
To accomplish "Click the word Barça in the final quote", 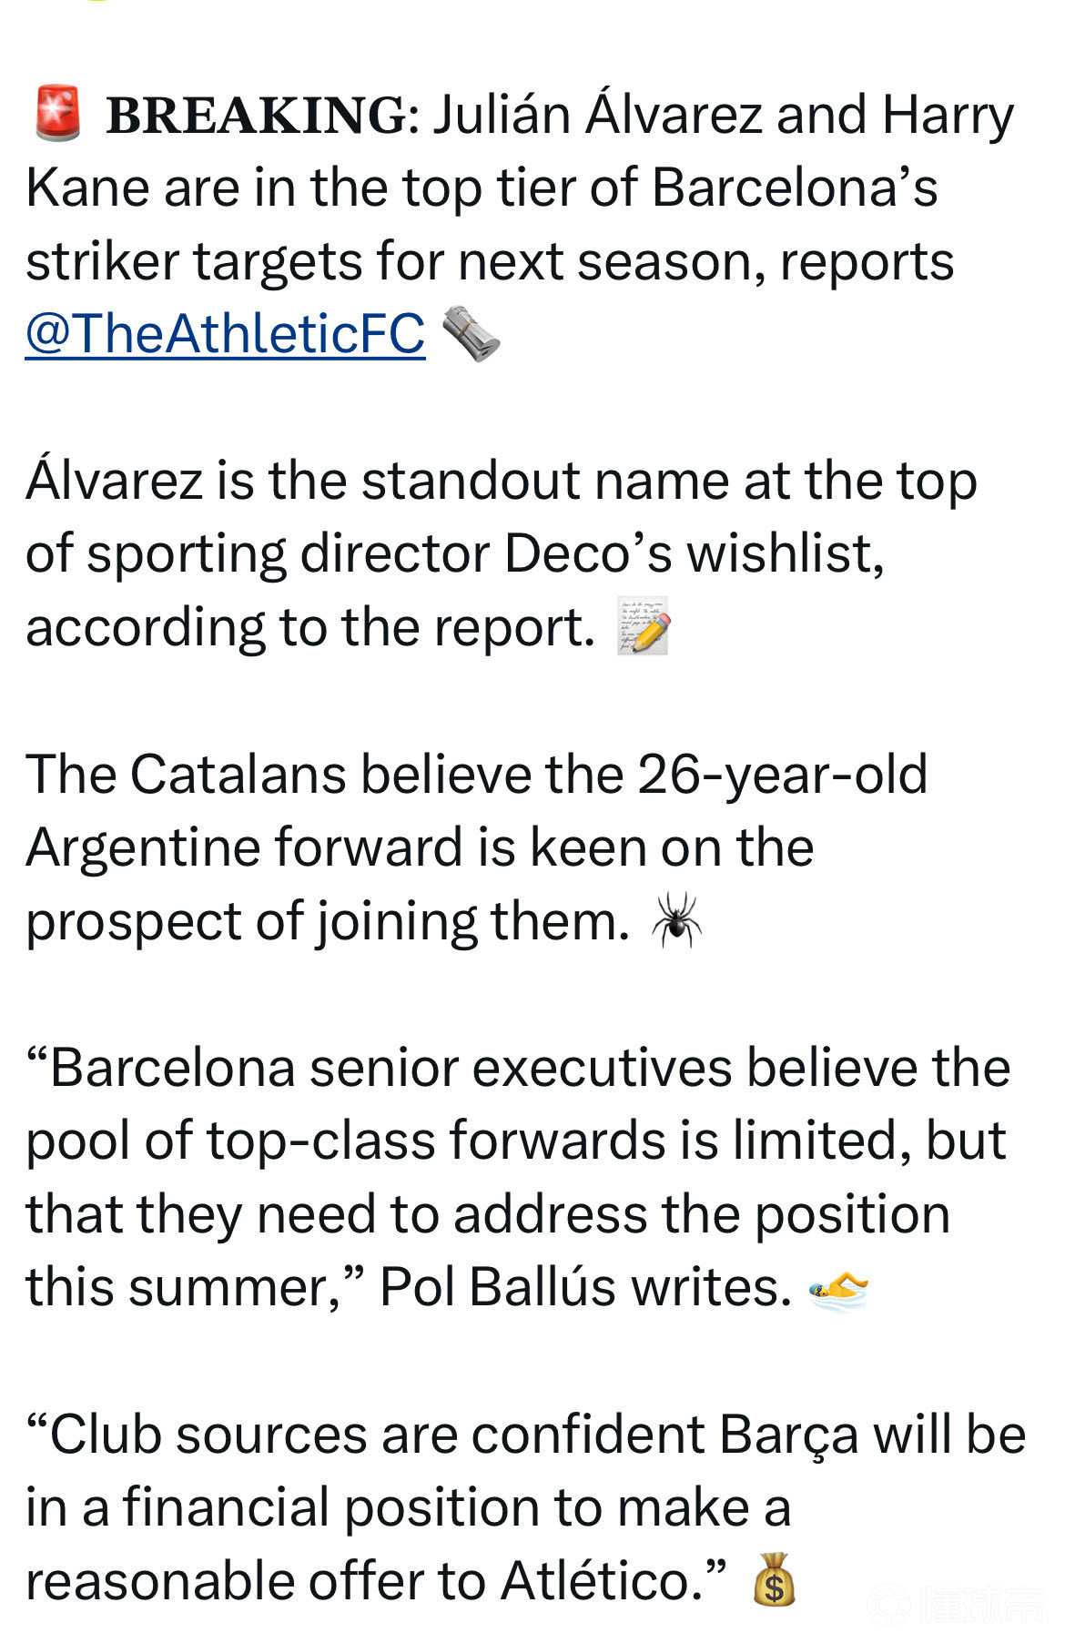I will [x=788, y=1435].
